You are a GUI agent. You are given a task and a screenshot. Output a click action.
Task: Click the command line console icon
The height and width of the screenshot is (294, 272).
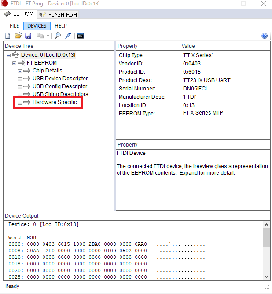80,36
